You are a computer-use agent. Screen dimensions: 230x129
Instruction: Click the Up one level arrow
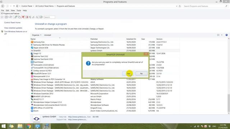tap(14, 6)
